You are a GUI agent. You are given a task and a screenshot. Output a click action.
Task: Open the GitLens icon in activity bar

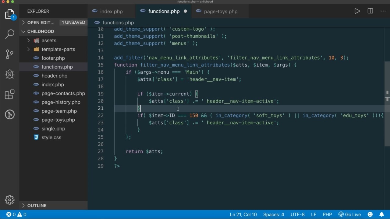pos(9,114)
